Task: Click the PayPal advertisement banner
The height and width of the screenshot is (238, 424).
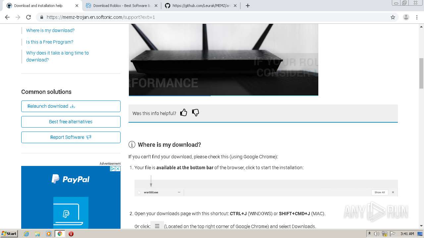Action: pyautogui.click(x=71, y=198)
